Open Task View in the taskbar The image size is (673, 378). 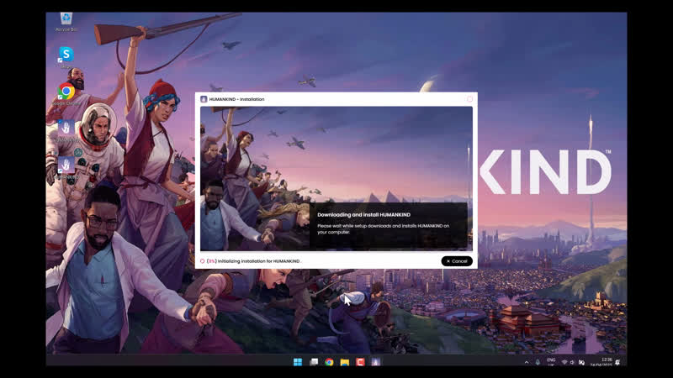click(314, 362)
